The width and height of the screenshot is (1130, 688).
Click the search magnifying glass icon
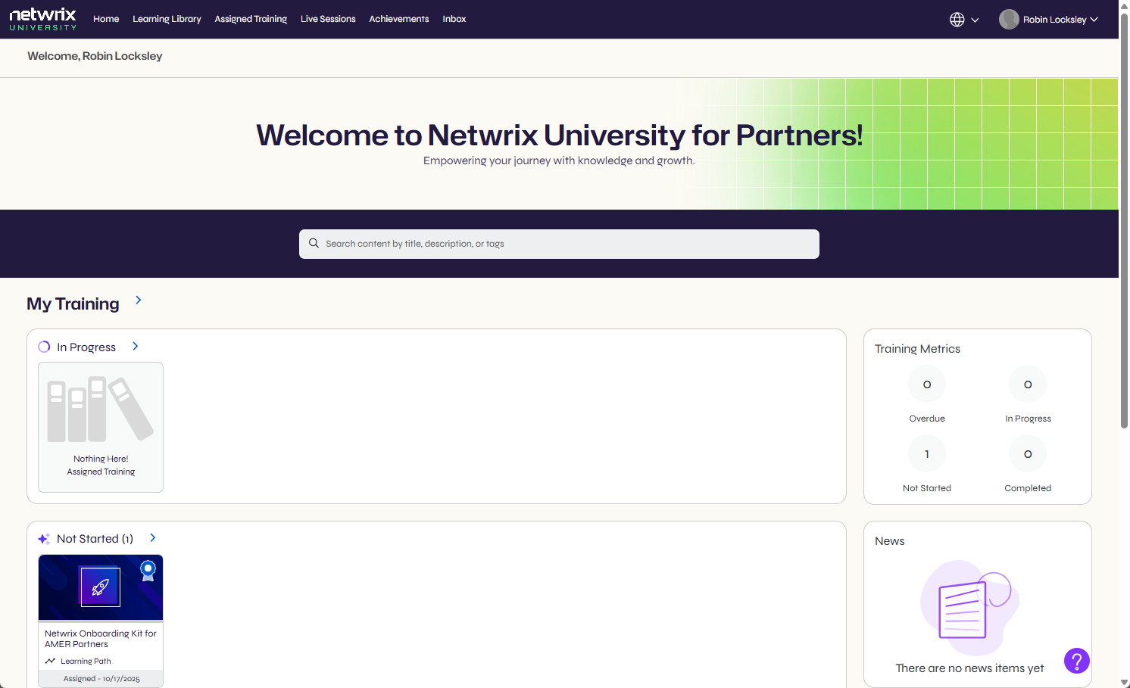(314, 243)
